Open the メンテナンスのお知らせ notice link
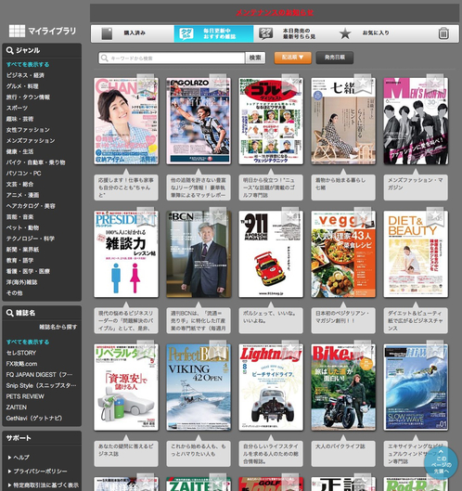The height and width of the screenshot is (491, 462). 275,12
